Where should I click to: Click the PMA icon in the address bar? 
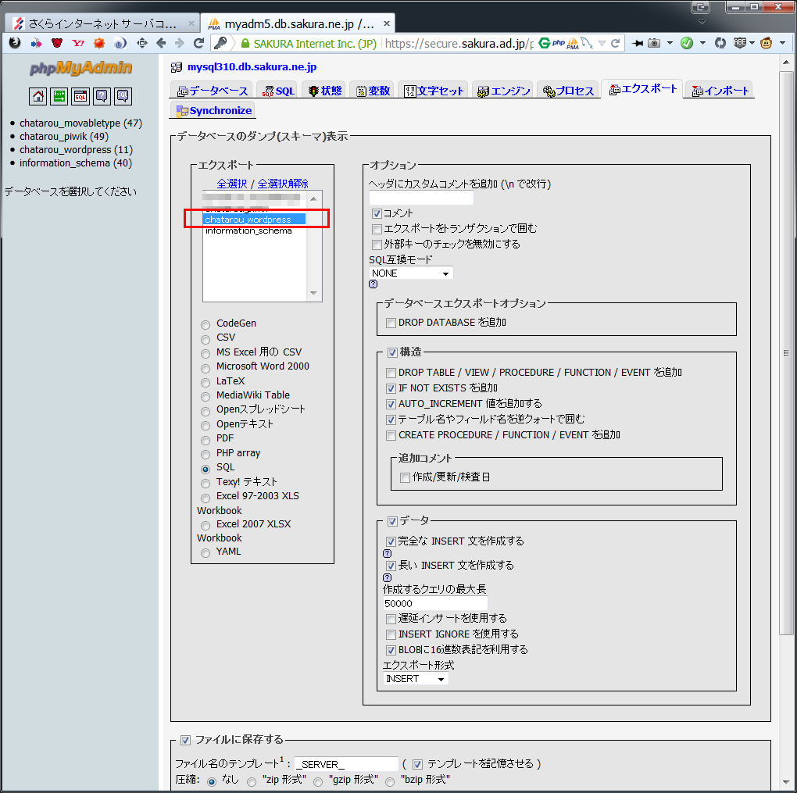(573, 43)
